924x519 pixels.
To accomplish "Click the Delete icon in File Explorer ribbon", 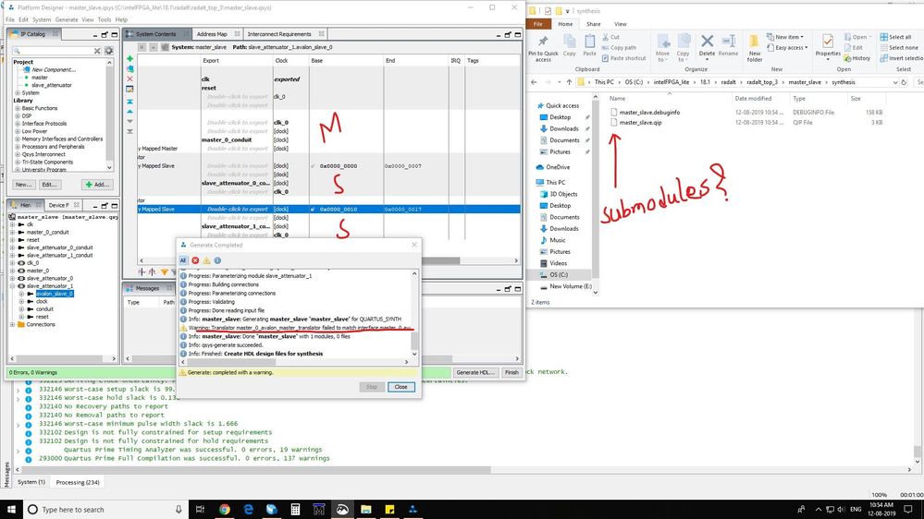I will click(x=707, y=46).
